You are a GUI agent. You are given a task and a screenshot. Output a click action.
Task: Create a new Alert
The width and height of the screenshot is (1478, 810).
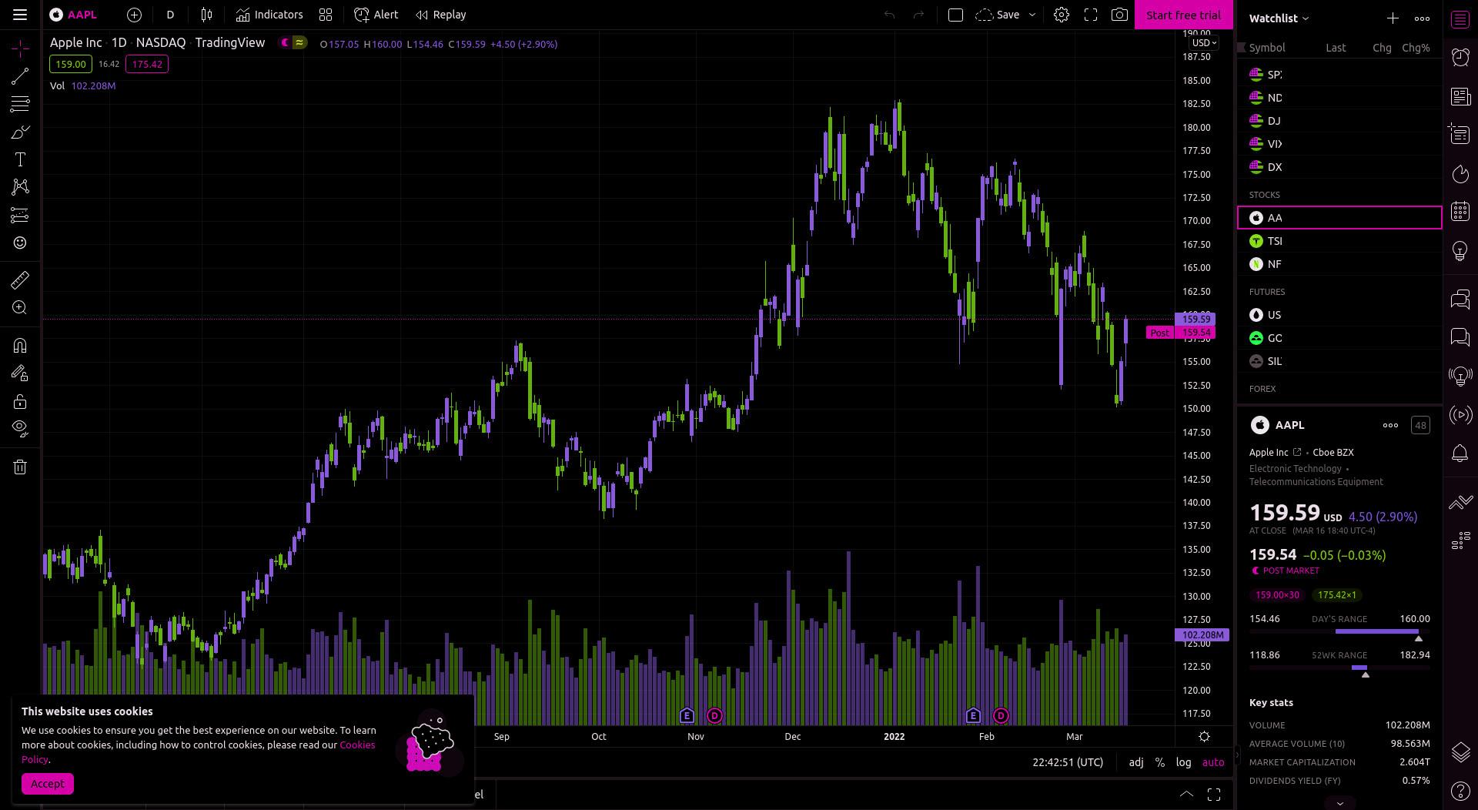pos(376,15)
